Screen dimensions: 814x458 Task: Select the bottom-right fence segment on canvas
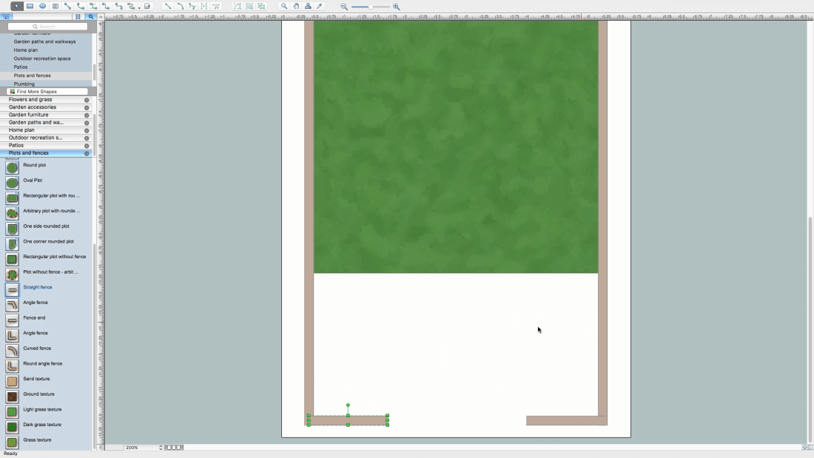566,420
